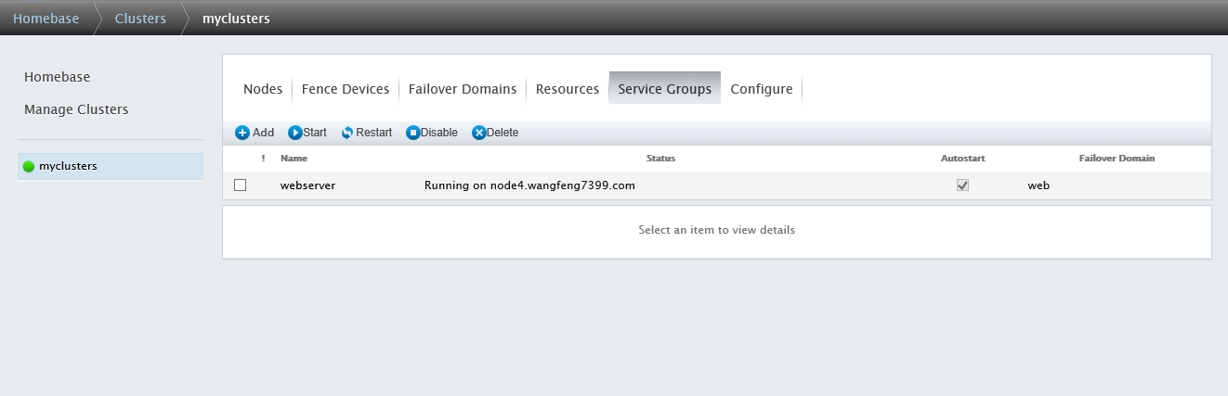Navigate to Clusters in the breadcrumb
Viewport: 1228px width, 396px height.
140,18
